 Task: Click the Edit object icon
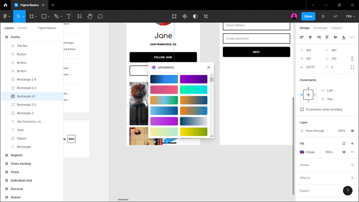coord(174,16)
